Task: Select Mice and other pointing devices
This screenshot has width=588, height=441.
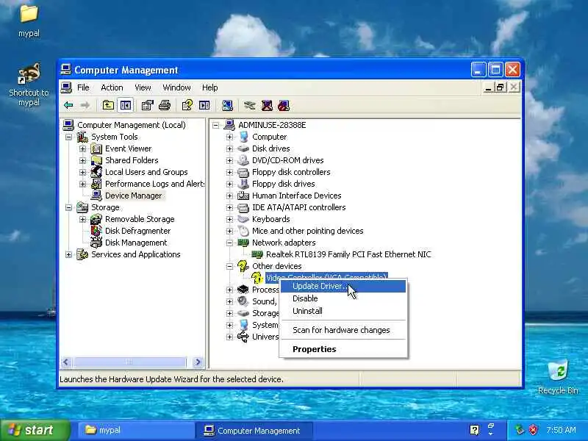Action: coord(307,231)
